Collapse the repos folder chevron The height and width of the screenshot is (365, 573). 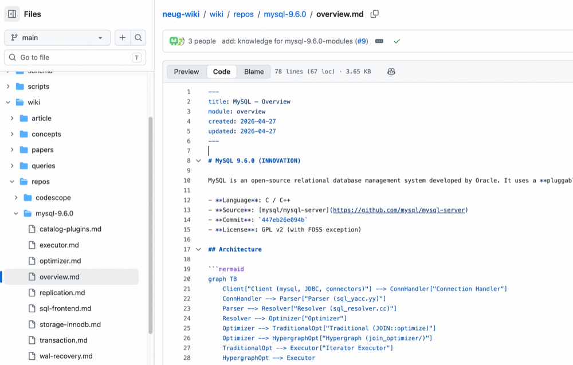[x=12, y=182]
